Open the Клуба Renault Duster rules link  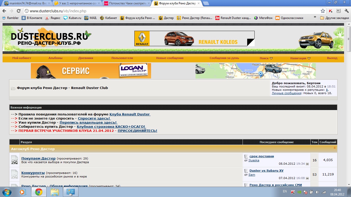click(x=130, y=114)
